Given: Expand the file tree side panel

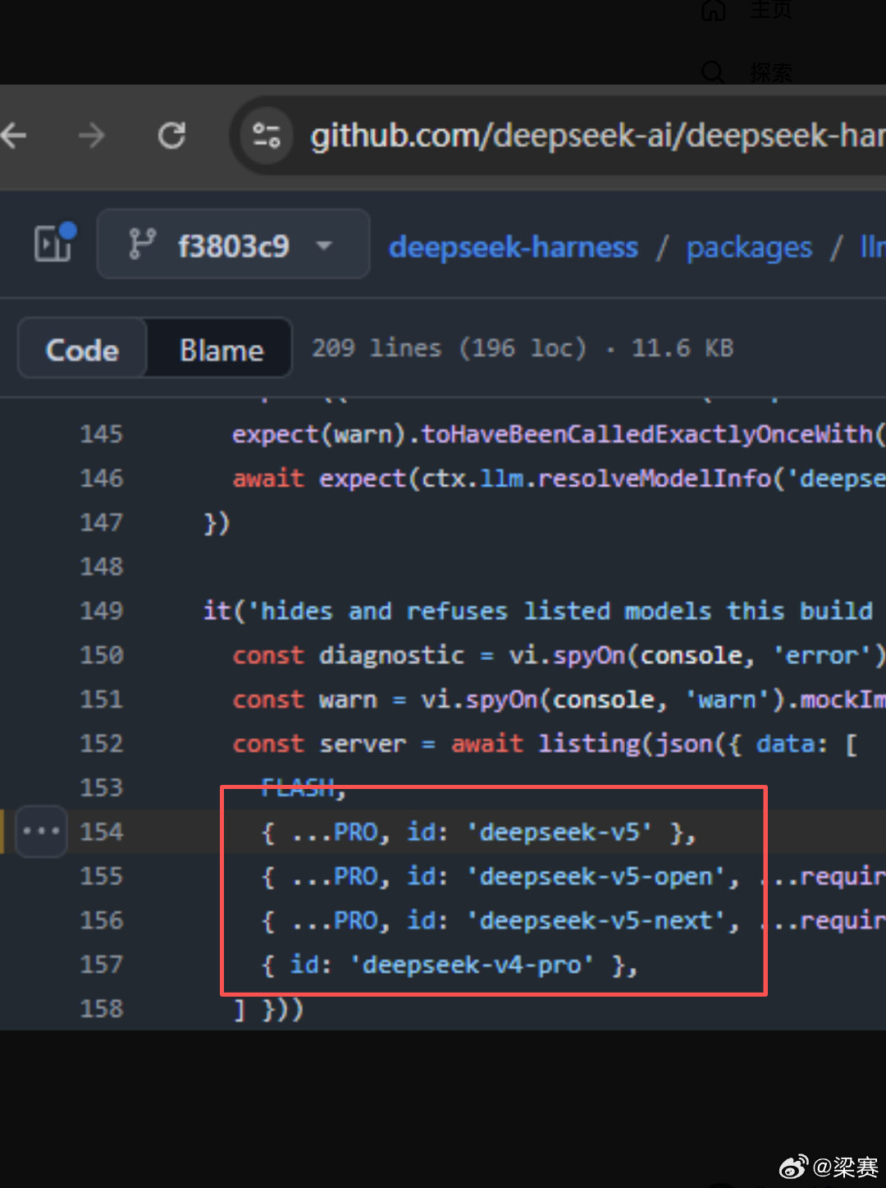Looking at the screenshot, I should pyautogui.click(x=54, y=243).
